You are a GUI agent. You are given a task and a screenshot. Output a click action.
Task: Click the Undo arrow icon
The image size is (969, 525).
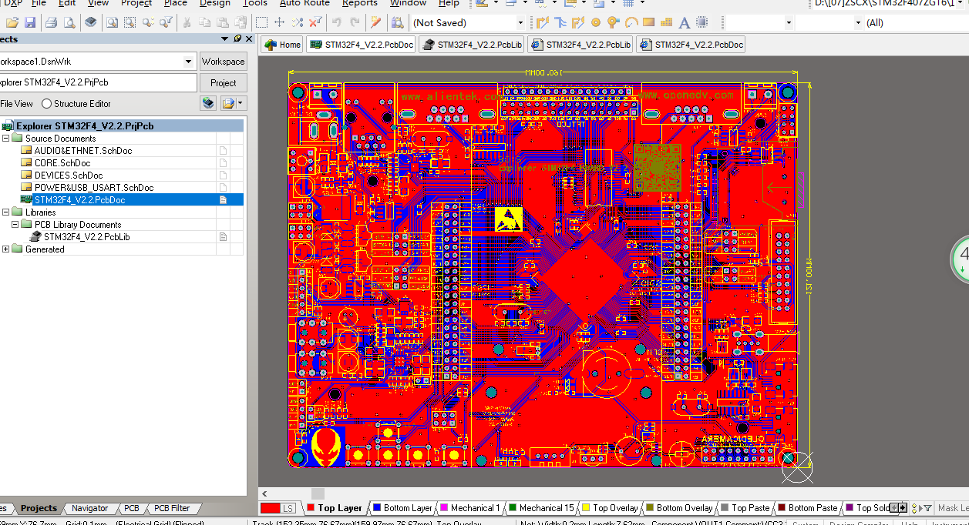pyautogui.click(x=337, y=22)
